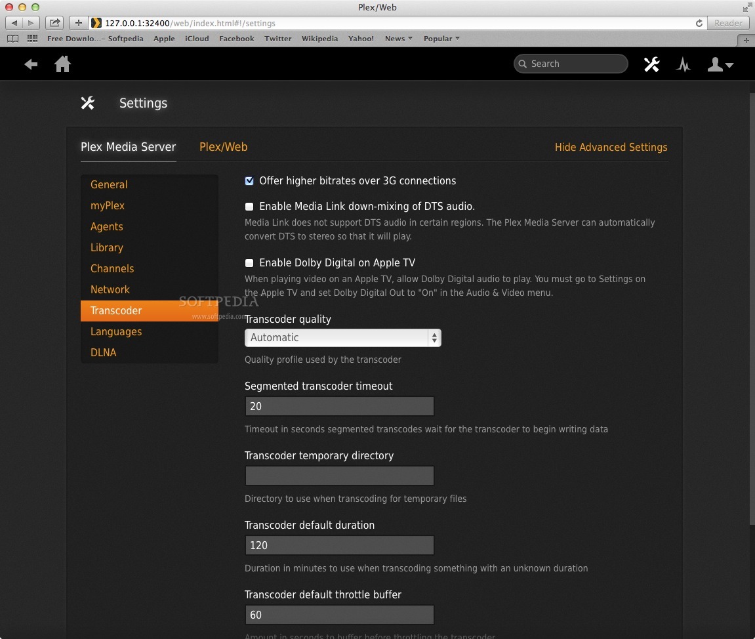Image resolution: width=755 pixels, height=639 pixels.
Task: Select Languages settings section
Action: 150,331
